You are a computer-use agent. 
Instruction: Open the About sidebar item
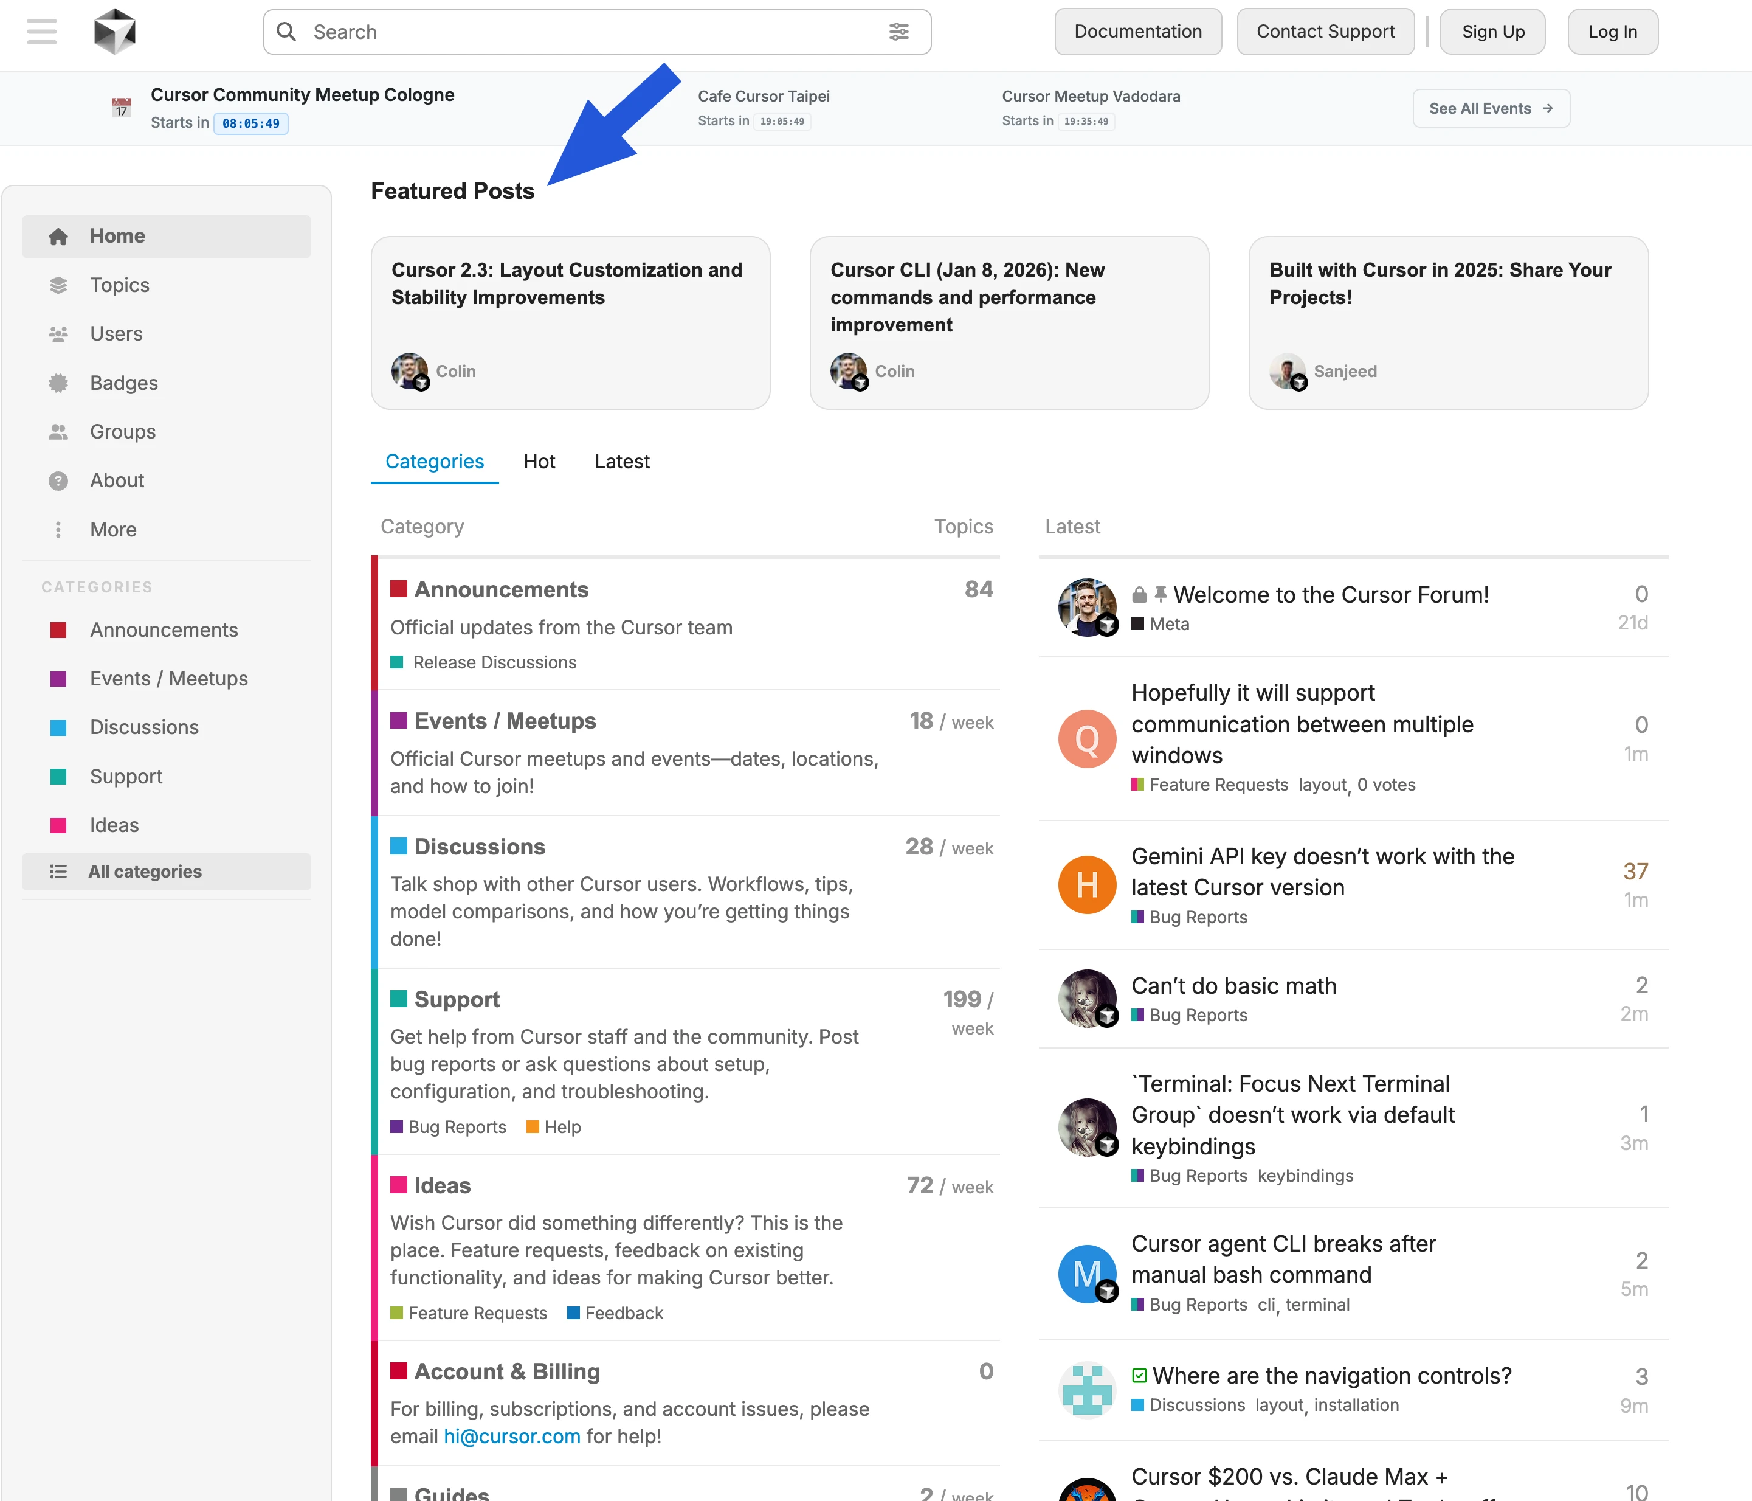tap(117, 480)
